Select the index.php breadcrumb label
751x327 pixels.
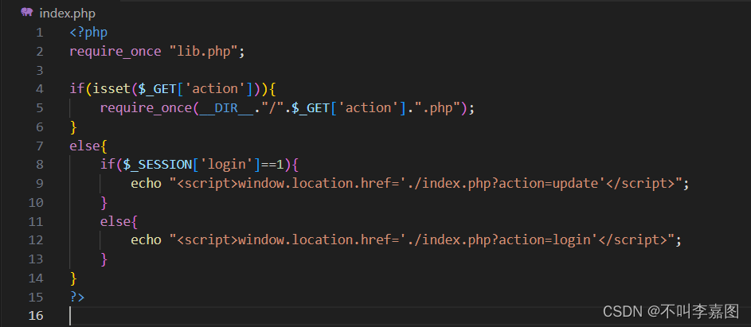(67, 13)
